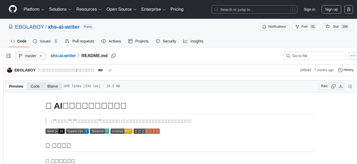Image resolution: width=357 pixels, height=164 pixels.
Task: Open EBOLABOY's profile avatar
Action: [x=9, y=70]
